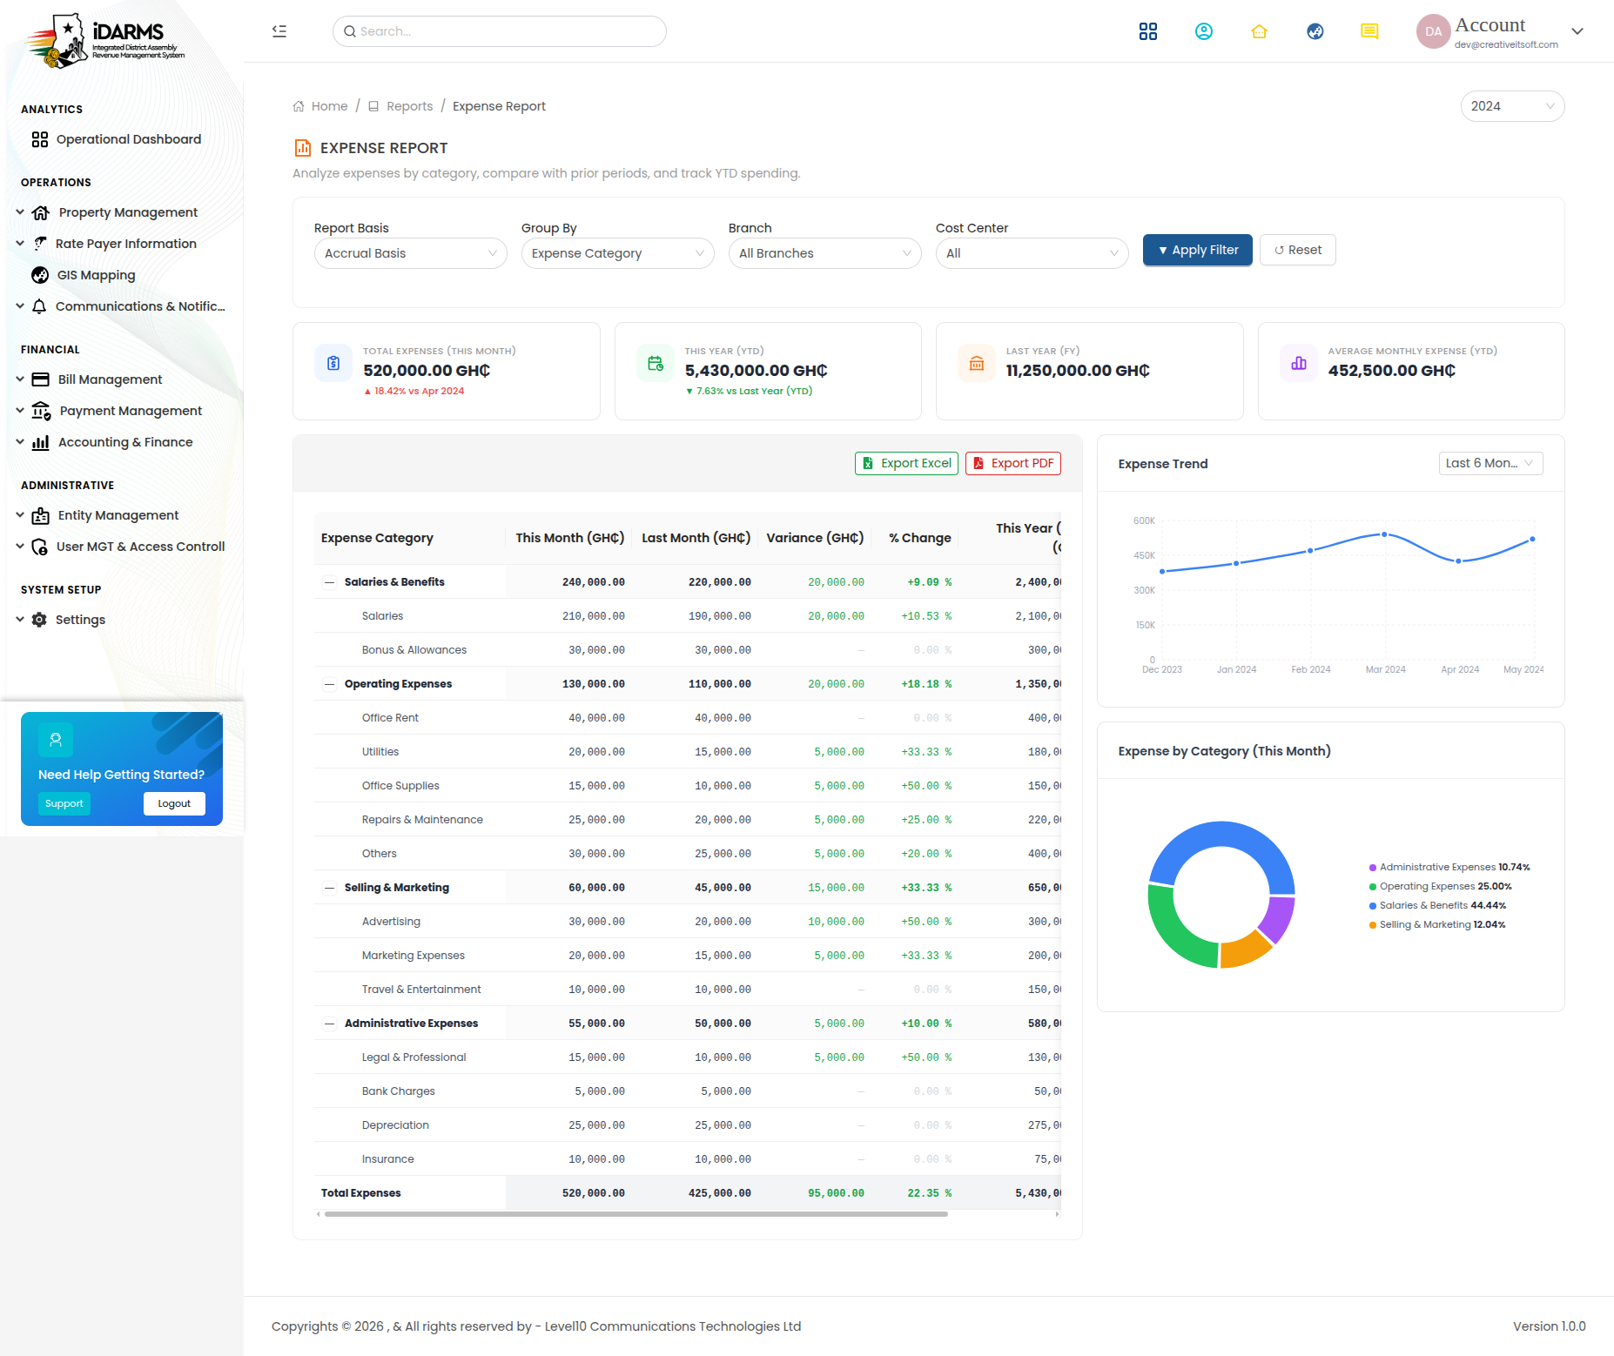Open the apps grid icon in header

1148,31
